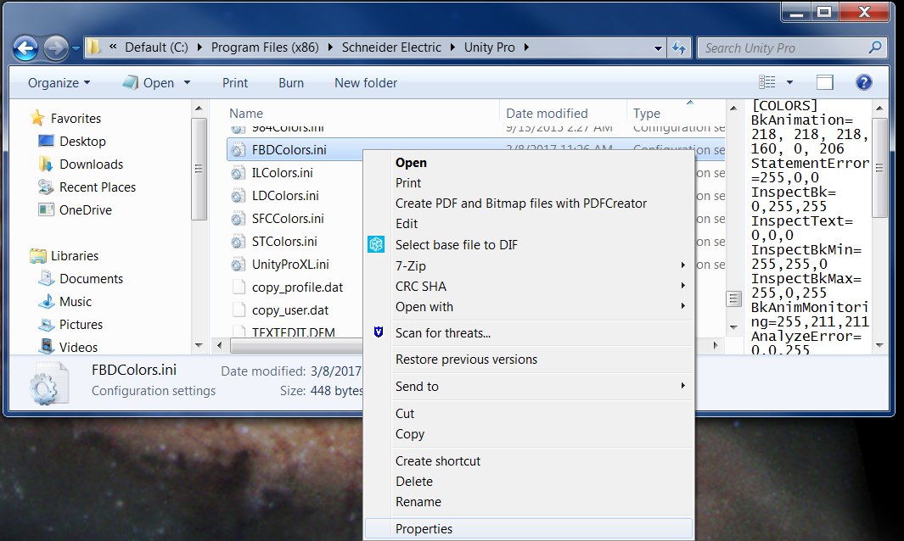Click the navigation pane scroll-down arrow
This screenshot has height=541, width=904.
pyautogui.click(x=199, y=346)
